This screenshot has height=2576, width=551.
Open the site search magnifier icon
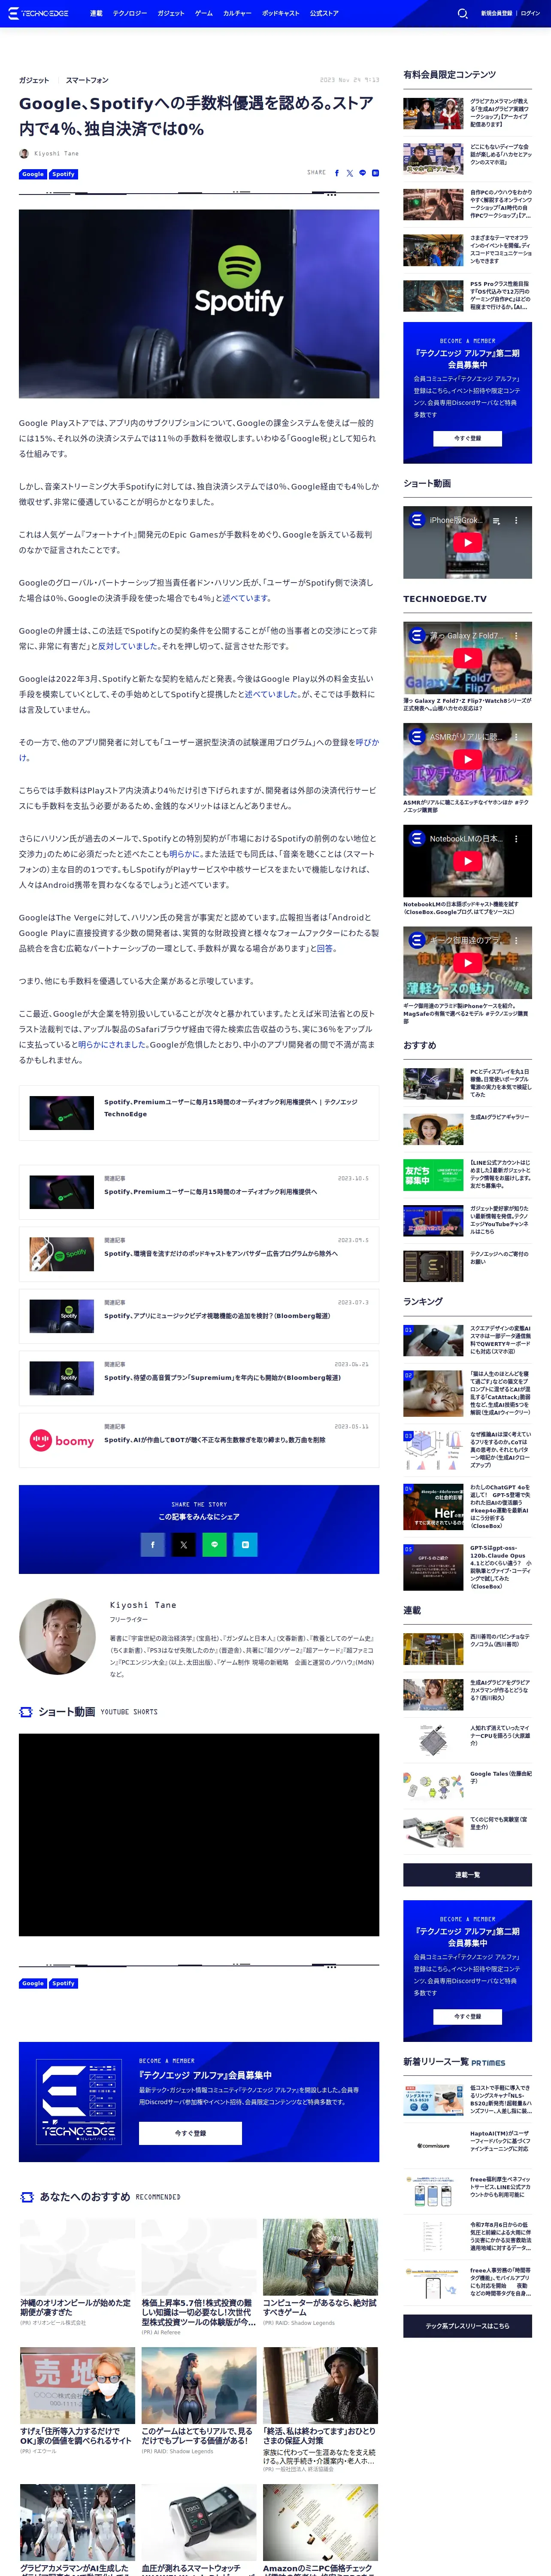[x=462, y=14]
